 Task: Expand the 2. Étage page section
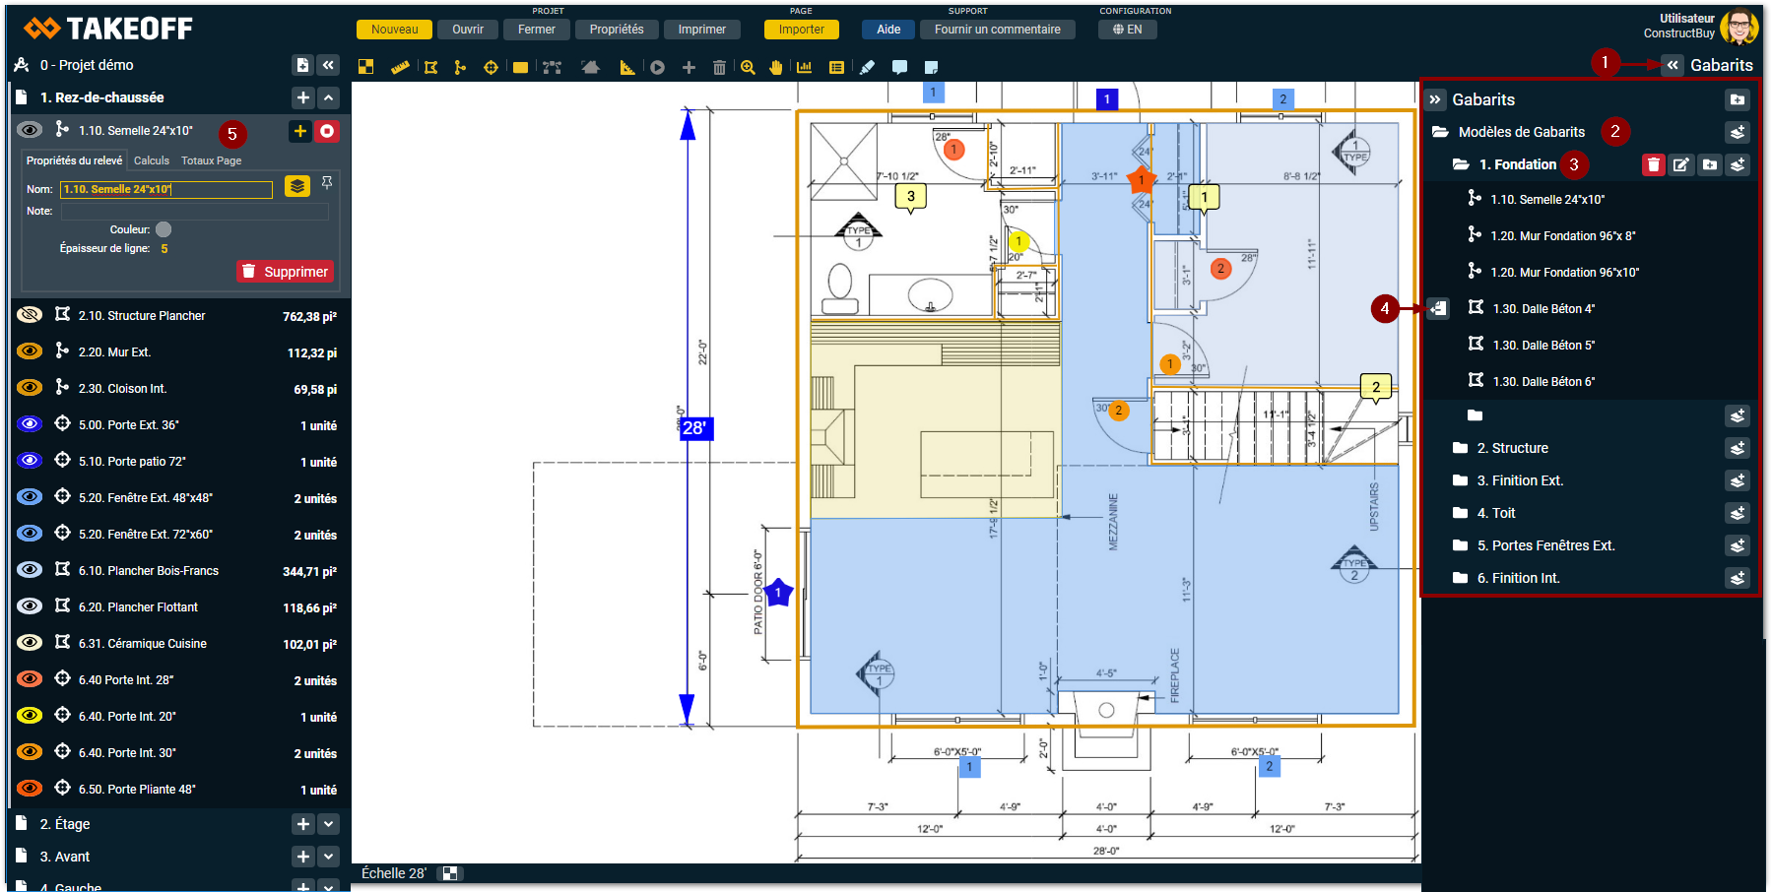pos(329,824)
